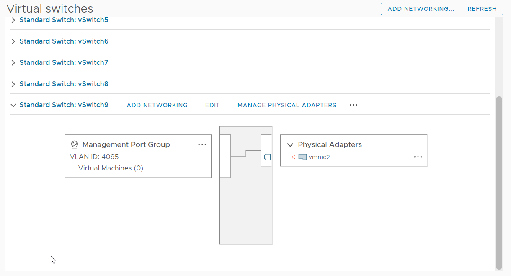The height and width of the screenshot is (276, 511).
Task: Expand Standard Switch vSwitch8 chevron
Action: [x=13, y=84]
